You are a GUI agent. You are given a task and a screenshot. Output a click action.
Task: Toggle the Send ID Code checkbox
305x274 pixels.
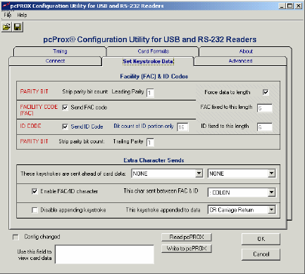point(65,126)
